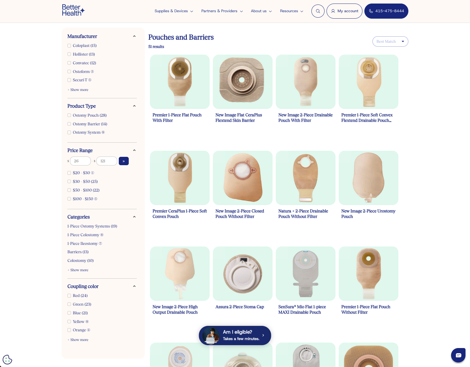This screenshot has height=367, width=470.
Task: Open the Supplies & Devices menu
Action: coord(174,11)
